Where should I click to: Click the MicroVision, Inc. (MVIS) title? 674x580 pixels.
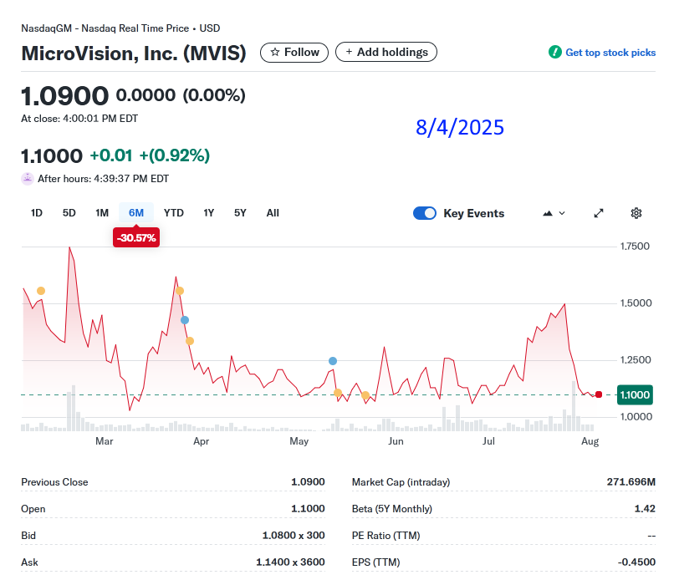click(x=134, y=53)
